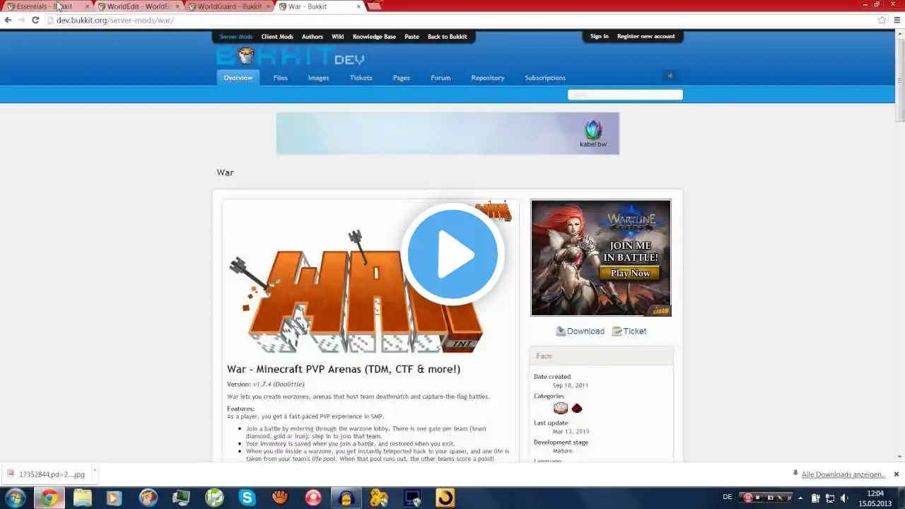Screen dimensions: 905x509
Task: Click the volume speaker icon in system tray
Action: click(843, 498)
